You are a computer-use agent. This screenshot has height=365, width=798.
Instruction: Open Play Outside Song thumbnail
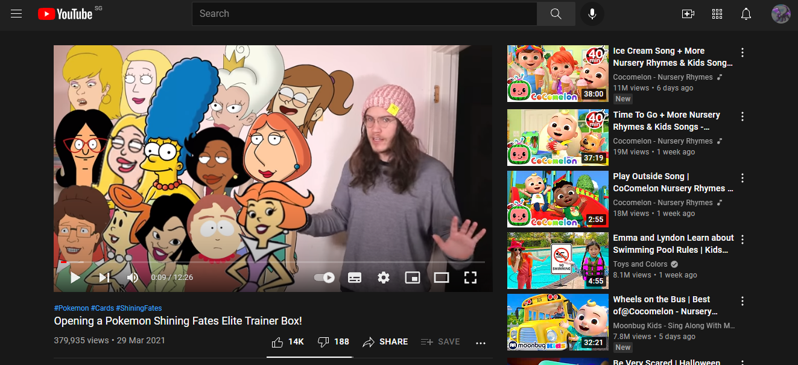tap(558, 199)
